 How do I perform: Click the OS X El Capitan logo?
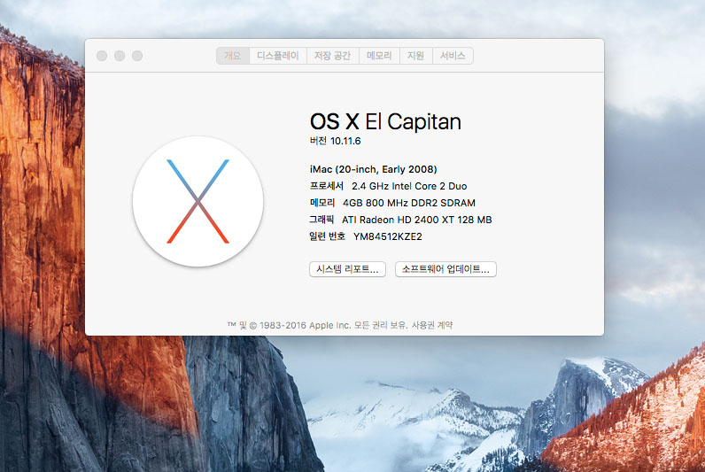[x=198, y=201]
